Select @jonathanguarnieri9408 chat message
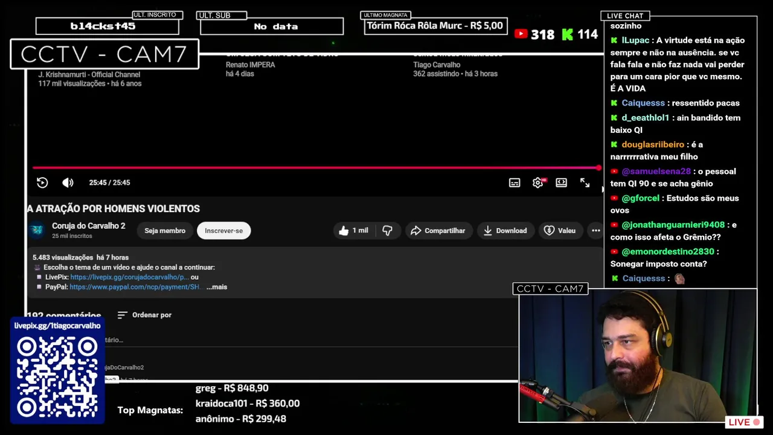This screenshot has height=435, width=773. (x=673, y=231)
